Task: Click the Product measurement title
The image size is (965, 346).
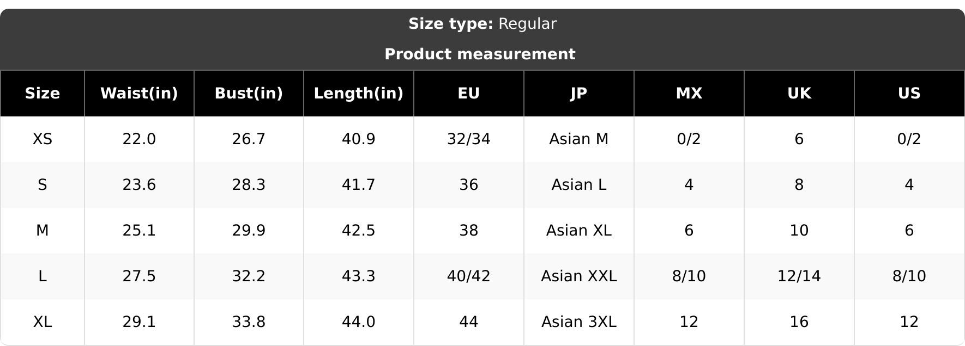Action: pyautogui.click(x=480, y=54)
